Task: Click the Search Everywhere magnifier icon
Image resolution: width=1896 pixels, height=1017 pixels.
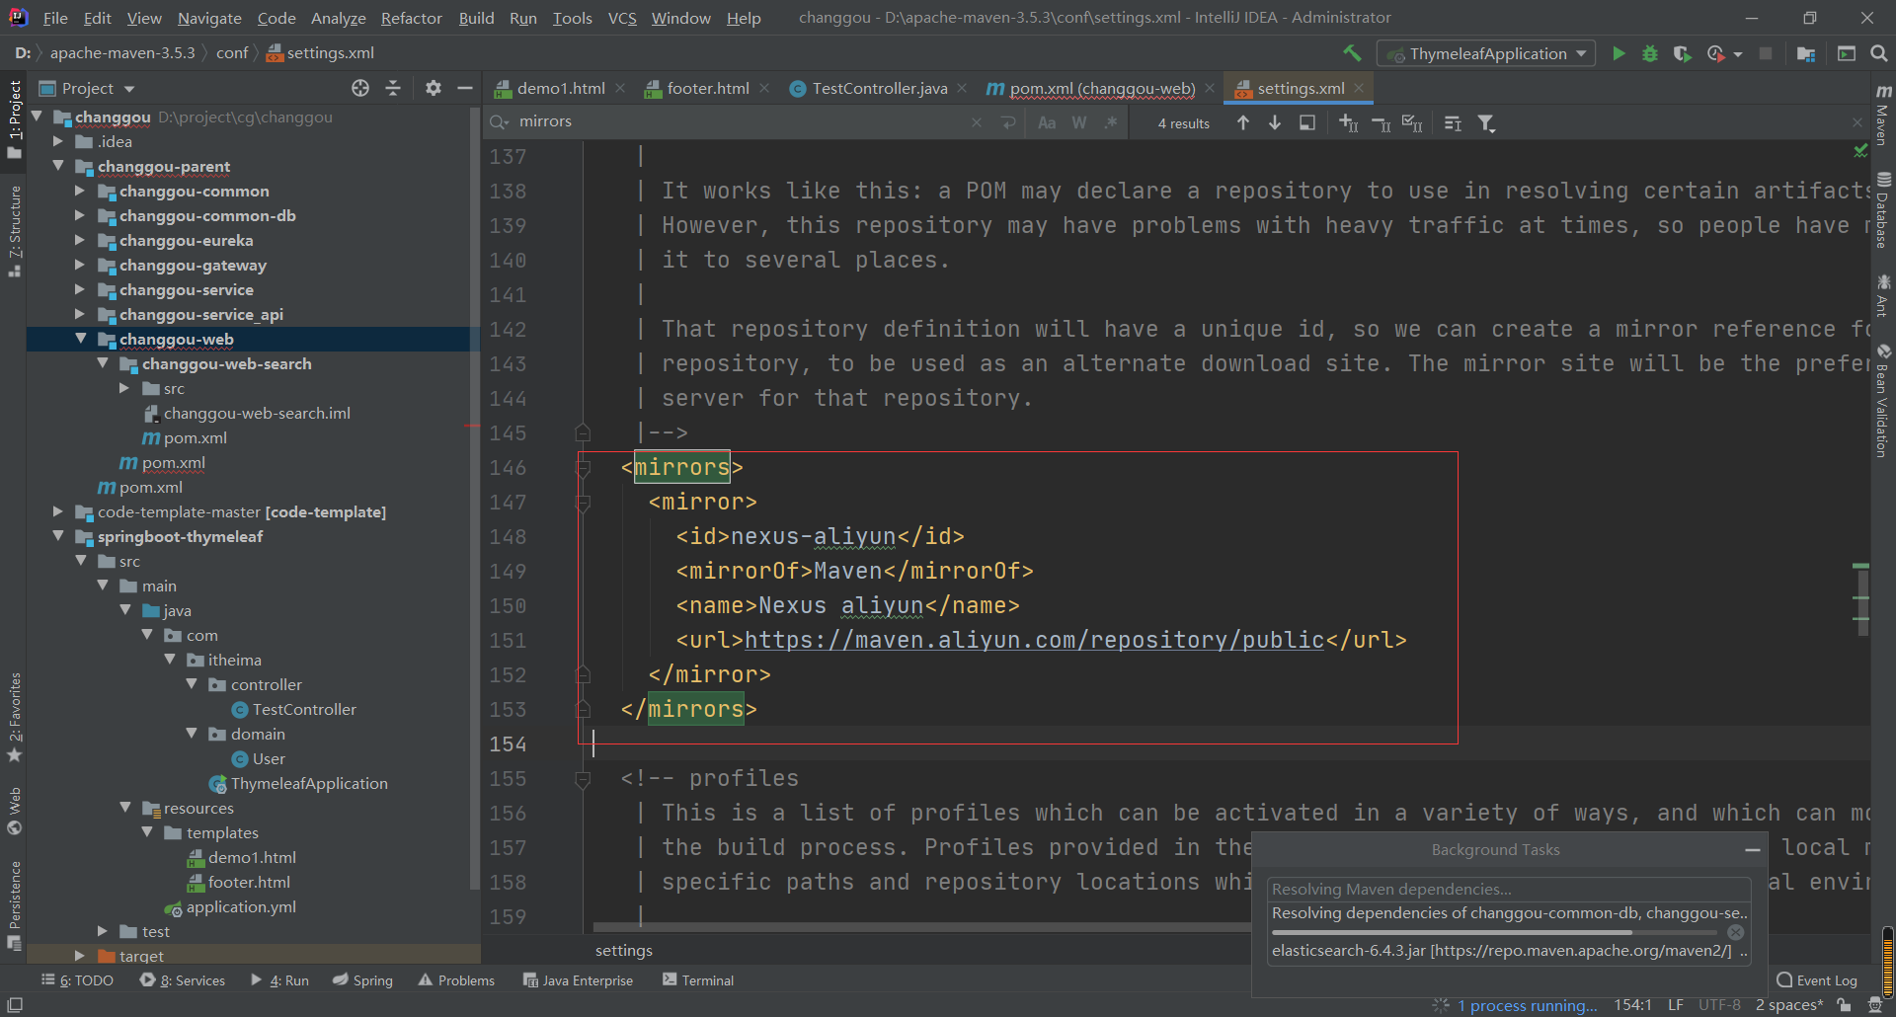Action: (1878, 53)
